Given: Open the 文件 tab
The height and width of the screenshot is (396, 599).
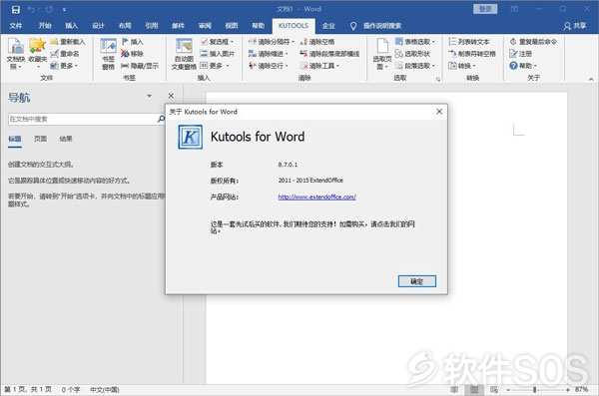Looking at the screenshot, I should tap(16, 26).
